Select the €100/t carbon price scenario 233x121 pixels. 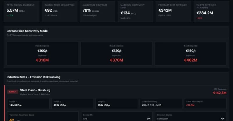coord(42,53)
